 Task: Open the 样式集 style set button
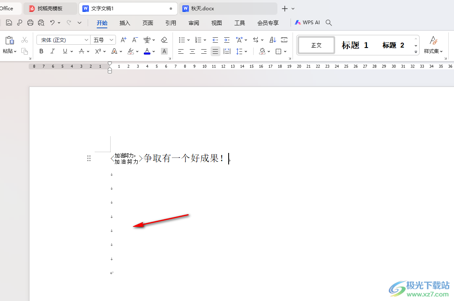tap(433, 45)
